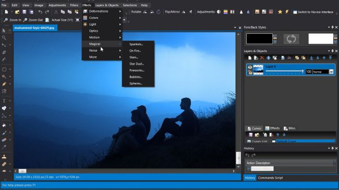Toggle the lock icon on Layer 0

[250, 72]
